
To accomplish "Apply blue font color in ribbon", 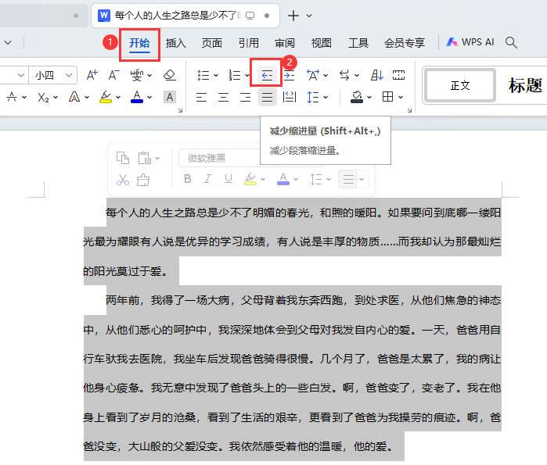I will coord(137,97).
